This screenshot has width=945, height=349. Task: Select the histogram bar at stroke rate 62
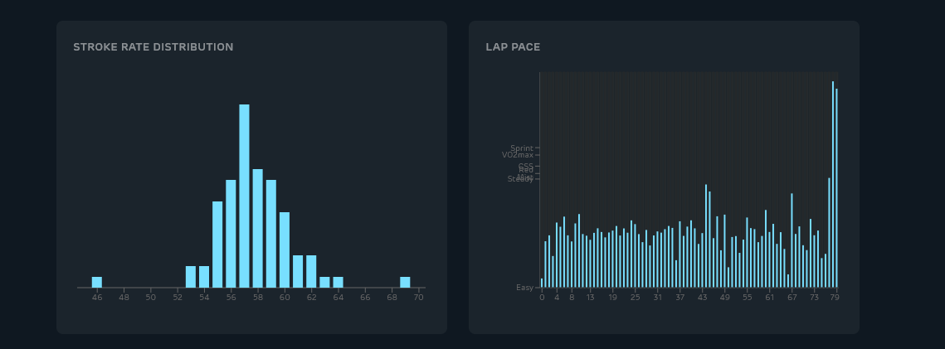pos(311,271)
